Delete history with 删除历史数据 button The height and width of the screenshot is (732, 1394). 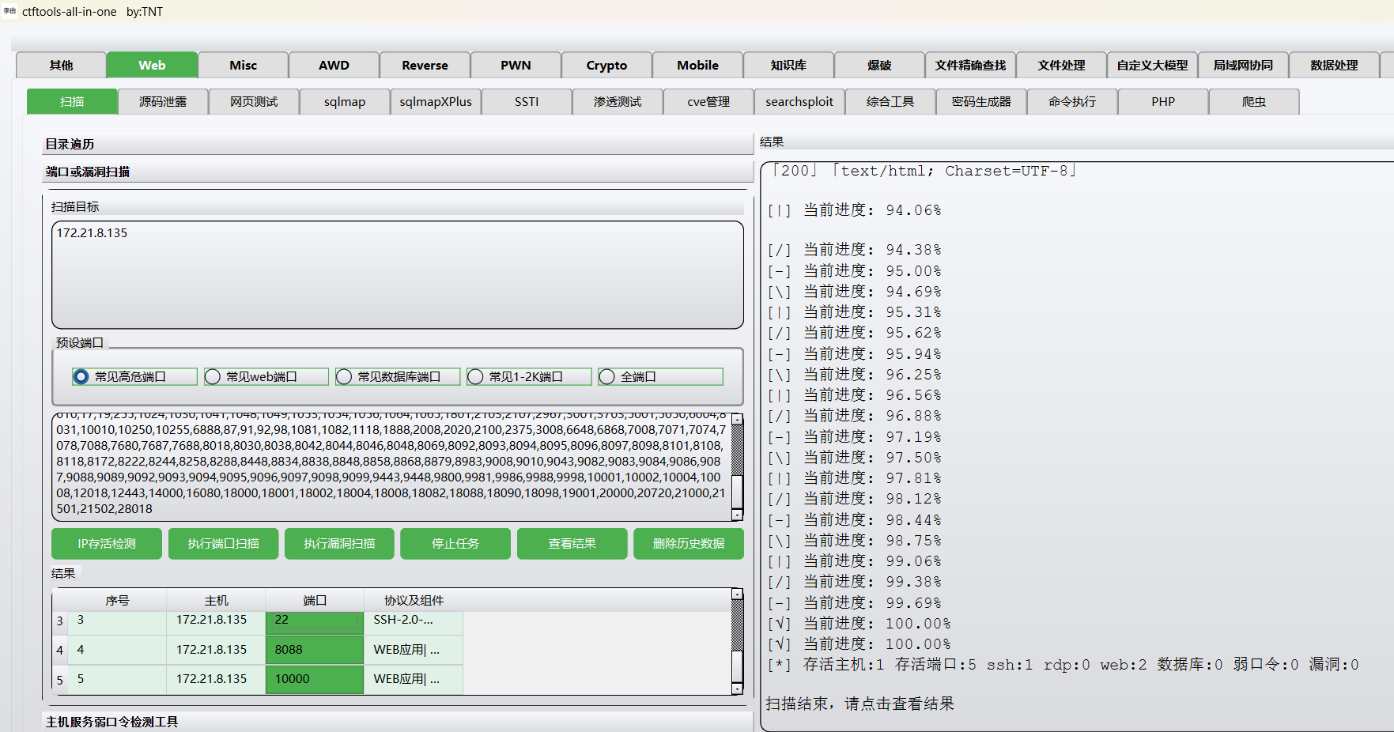tap(689, 544)
